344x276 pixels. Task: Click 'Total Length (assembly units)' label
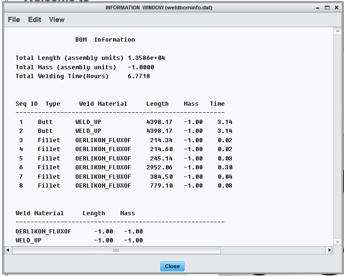pyautogui.click(x=70, y=58)
